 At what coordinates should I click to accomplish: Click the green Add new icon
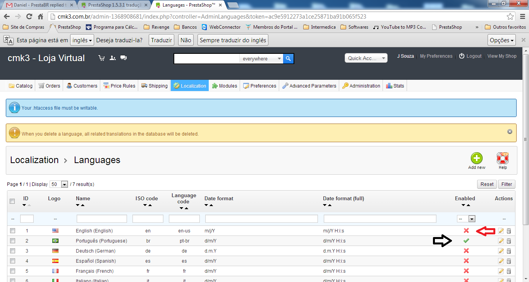tap(477, 158)
